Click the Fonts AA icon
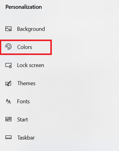Image resolution: width=119 pixels, height=151 pixels. click(x=8, y=101)
